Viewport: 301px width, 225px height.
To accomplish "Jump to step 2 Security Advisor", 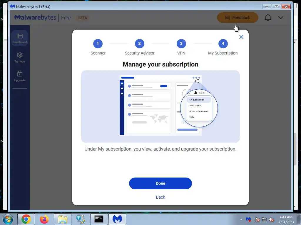I will pyautogui.click(x=140, y=44).
